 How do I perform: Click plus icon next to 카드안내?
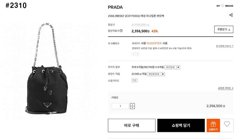(x=178, y=67)
